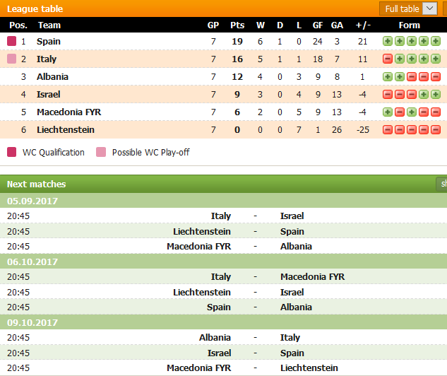Click Albania's last red loss form icon
Screen dimensions: 447x376
[x=436, y=77]
